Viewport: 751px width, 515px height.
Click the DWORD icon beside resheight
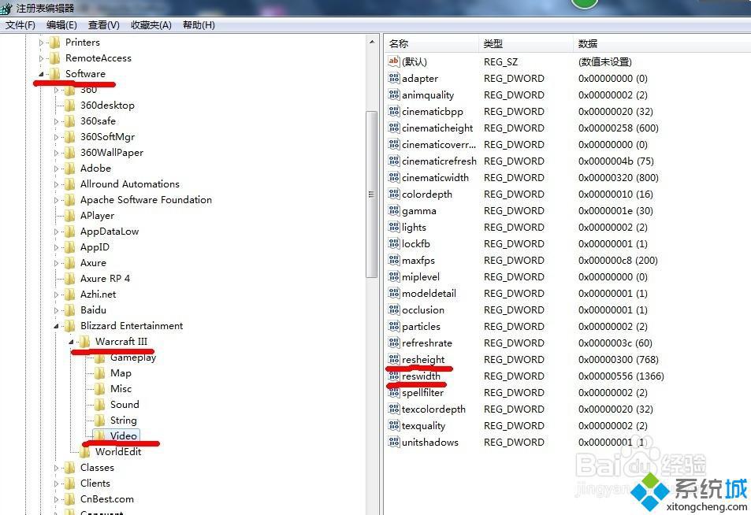[x=394, y=359]
